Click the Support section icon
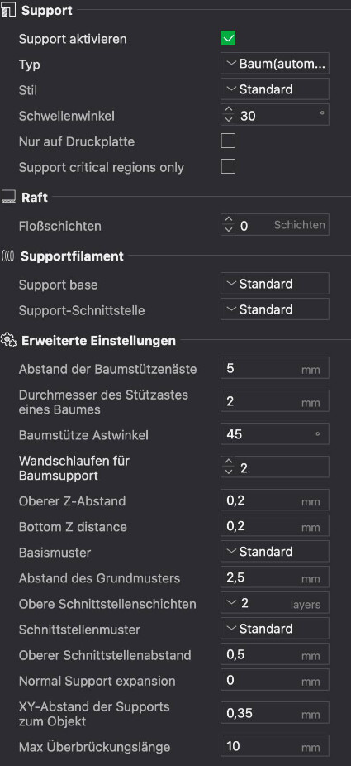This screenshot has height=766, width=351. (9, 10)
